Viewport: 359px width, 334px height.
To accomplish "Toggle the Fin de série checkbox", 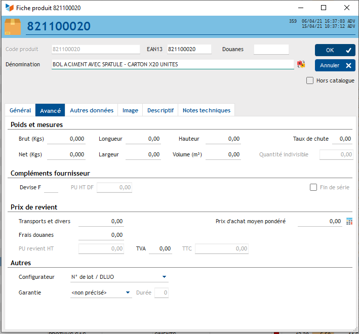I will 313,187.
